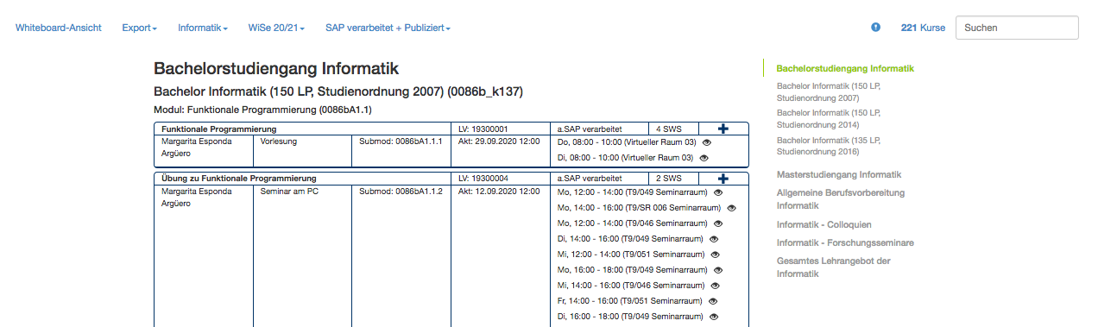This screenshot has width=1098, height=327.
Task: Open SAP verarbeitet + Publiziert dropdown
Action: tap(388, 28)
